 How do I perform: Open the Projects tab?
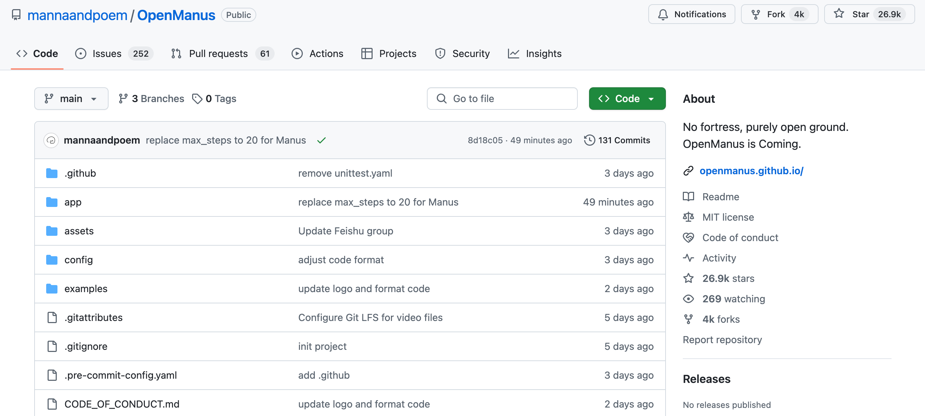coord(389,53)
